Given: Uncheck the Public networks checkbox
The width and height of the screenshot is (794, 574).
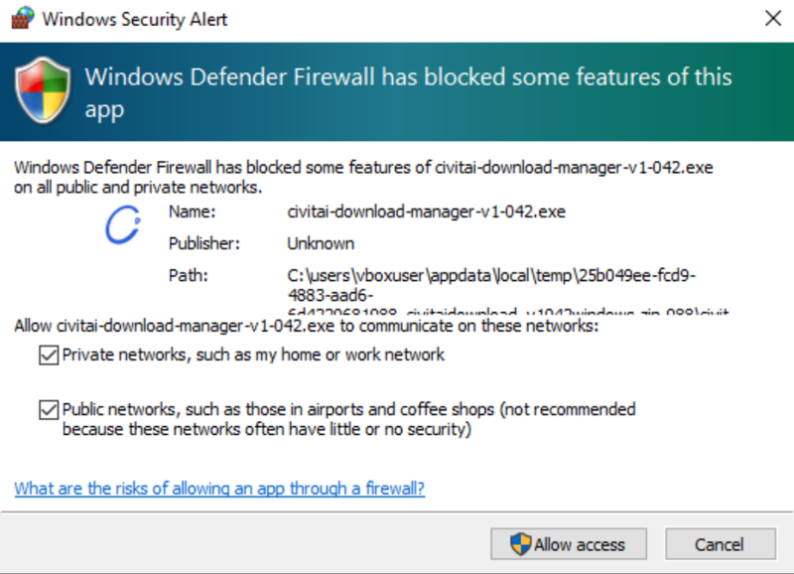Looking at the screenshot, I should [x=49, y=410].
